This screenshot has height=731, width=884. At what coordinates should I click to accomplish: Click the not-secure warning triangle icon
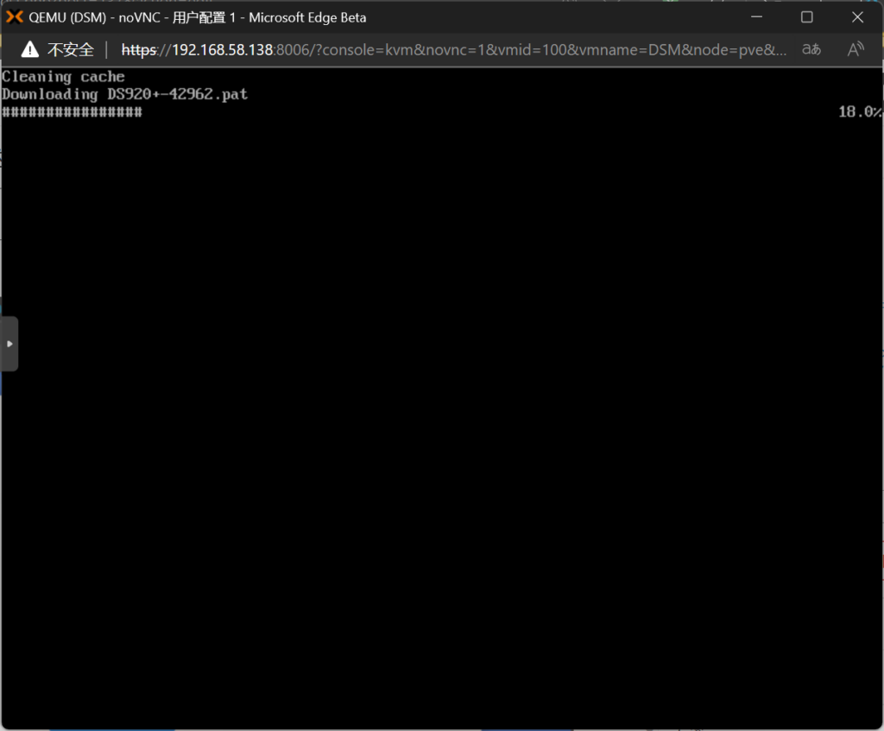30,49
